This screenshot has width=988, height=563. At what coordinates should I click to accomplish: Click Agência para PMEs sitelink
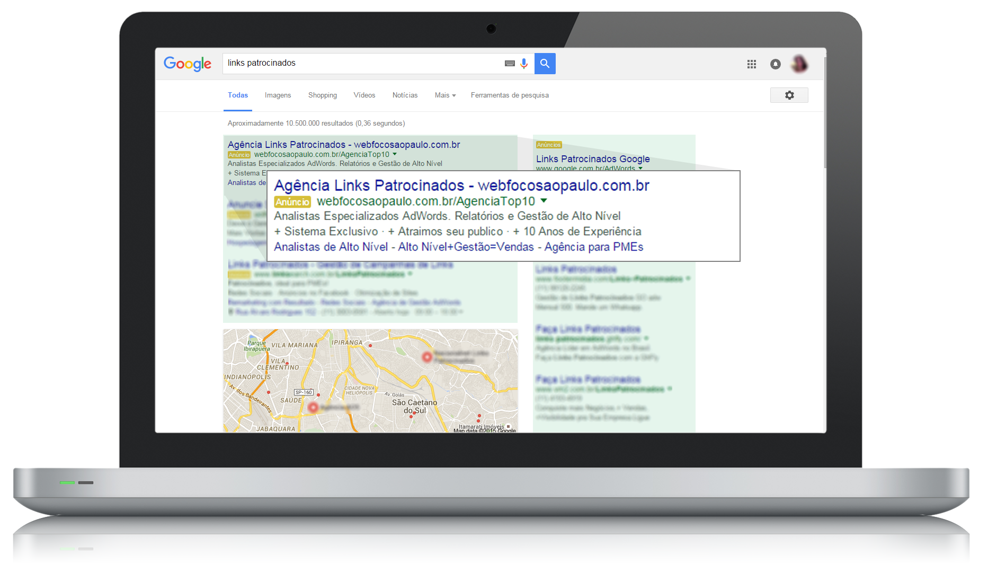(x=594, y=247)
